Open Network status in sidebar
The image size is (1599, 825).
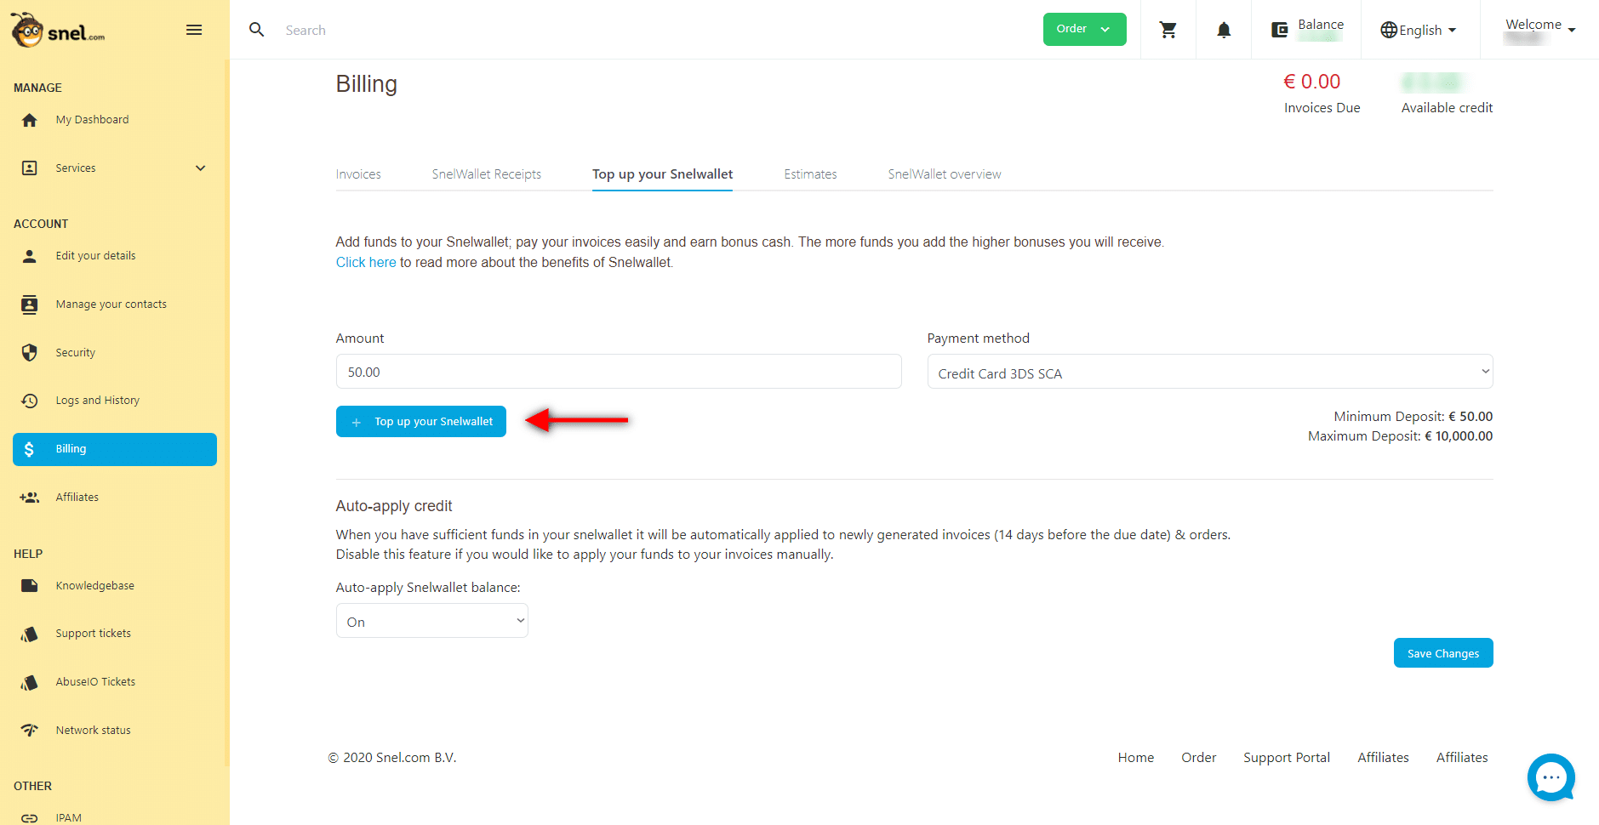[93, 731]
